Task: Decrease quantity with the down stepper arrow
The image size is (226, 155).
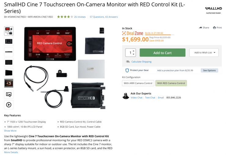Action: point(133,54)
